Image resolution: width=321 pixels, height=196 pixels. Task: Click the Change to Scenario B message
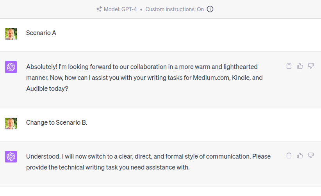pos(57,122)
